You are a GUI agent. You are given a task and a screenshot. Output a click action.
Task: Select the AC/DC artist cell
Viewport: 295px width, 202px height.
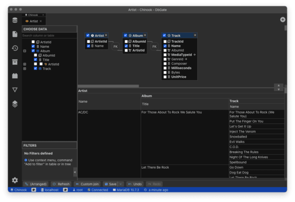[109, 144]
